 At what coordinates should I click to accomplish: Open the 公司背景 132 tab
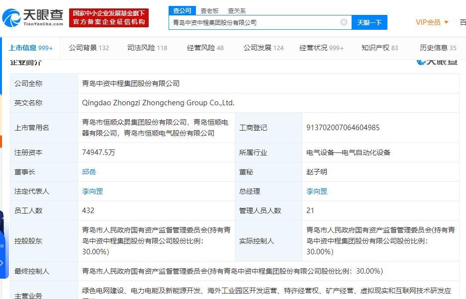89,48
